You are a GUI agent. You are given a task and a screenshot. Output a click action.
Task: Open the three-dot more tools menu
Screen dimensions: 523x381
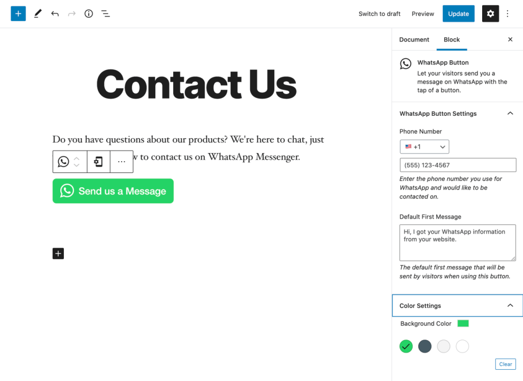(x=507, y=14)
